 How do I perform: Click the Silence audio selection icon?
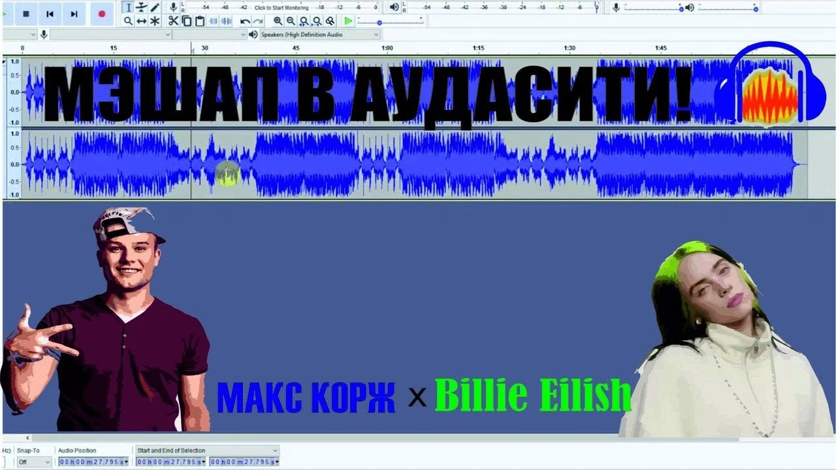[x=227, y=21]
